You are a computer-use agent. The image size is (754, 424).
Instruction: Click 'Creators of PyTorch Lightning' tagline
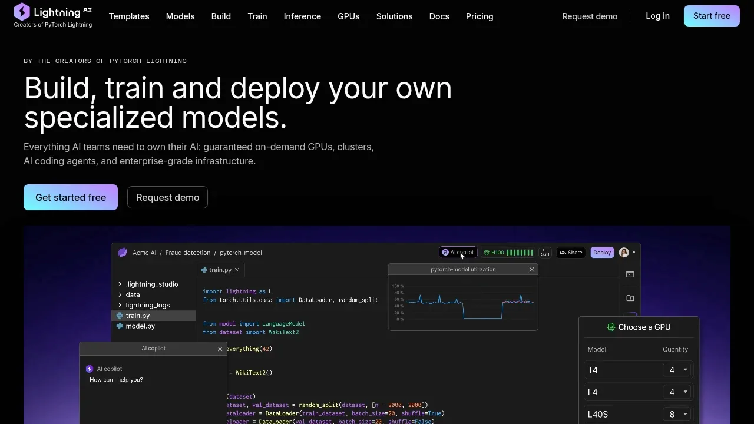53,25
